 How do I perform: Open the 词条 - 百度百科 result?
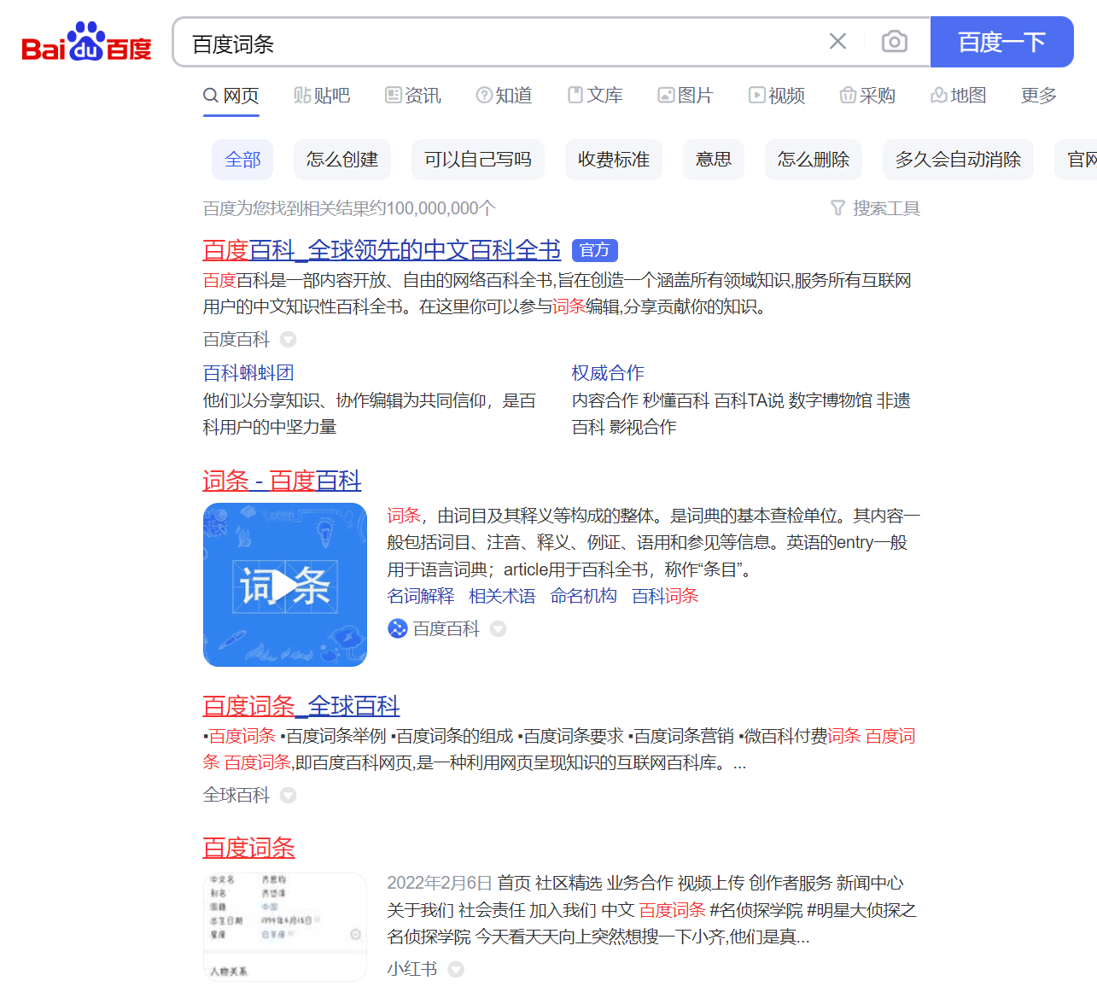(x=282, y=481)
